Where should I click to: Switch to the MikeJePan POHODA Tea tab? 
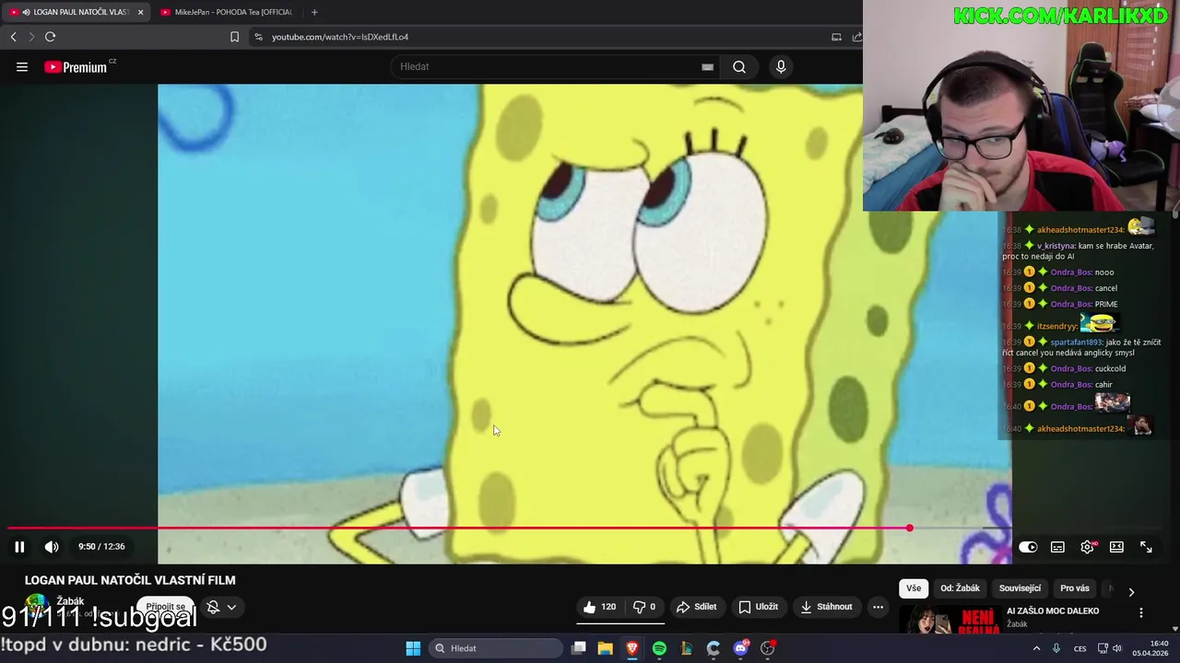coord(226,12)
